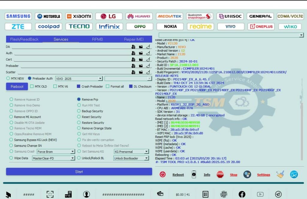
Task: Click the red power icon beside Reboot
Action: 162,174
